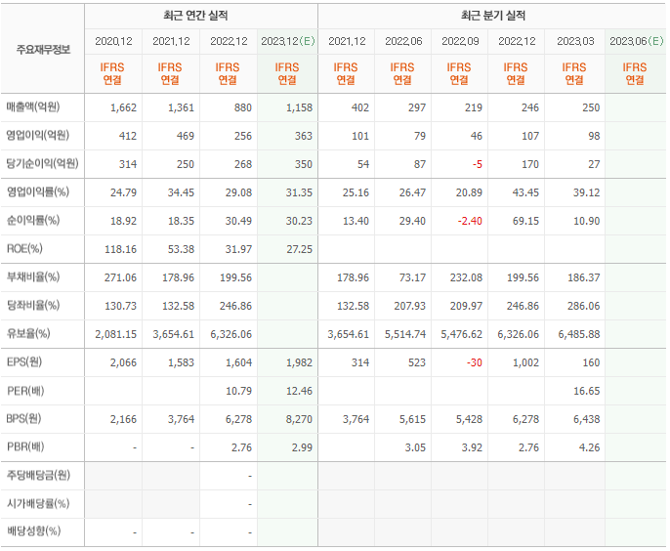Click estimated PBR value 2.99
The height and width of the screenshot is (551, 670).
302,447
